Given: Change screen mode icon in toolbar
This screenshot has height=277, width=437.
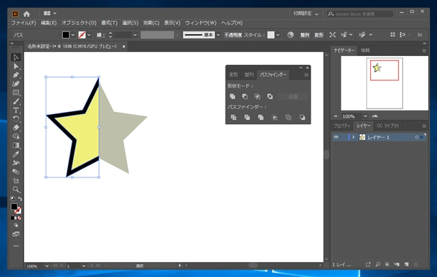Looking at the screenshot, I should click(16, 234).
